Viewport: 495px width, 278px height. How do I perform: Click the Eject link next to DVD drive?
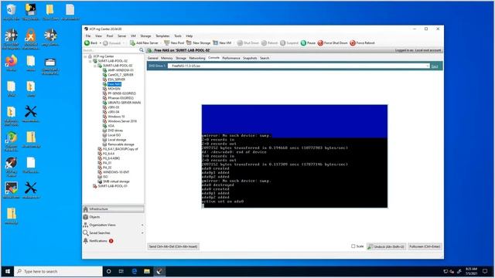pyautogui.click(x=435, y=66)
